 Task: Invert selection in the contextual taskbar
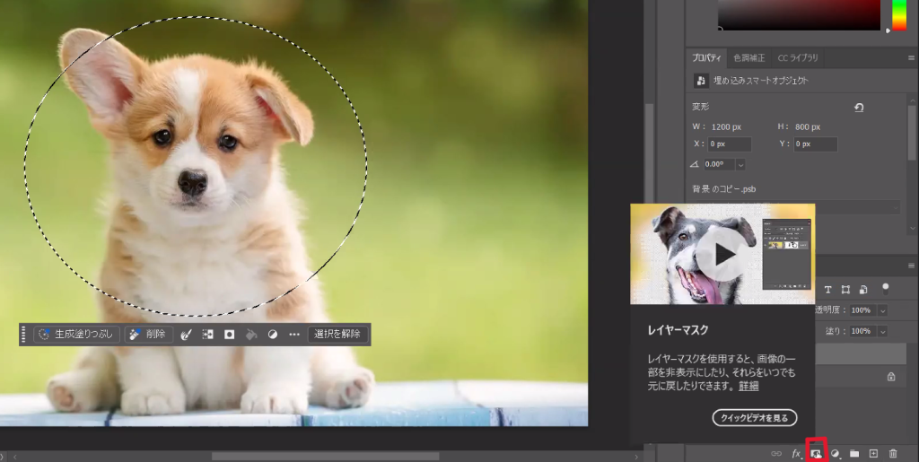pyautogui.click(x=208, y=335)
